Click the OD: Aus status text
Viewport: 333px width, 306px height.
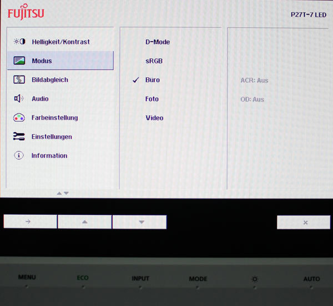253,99
